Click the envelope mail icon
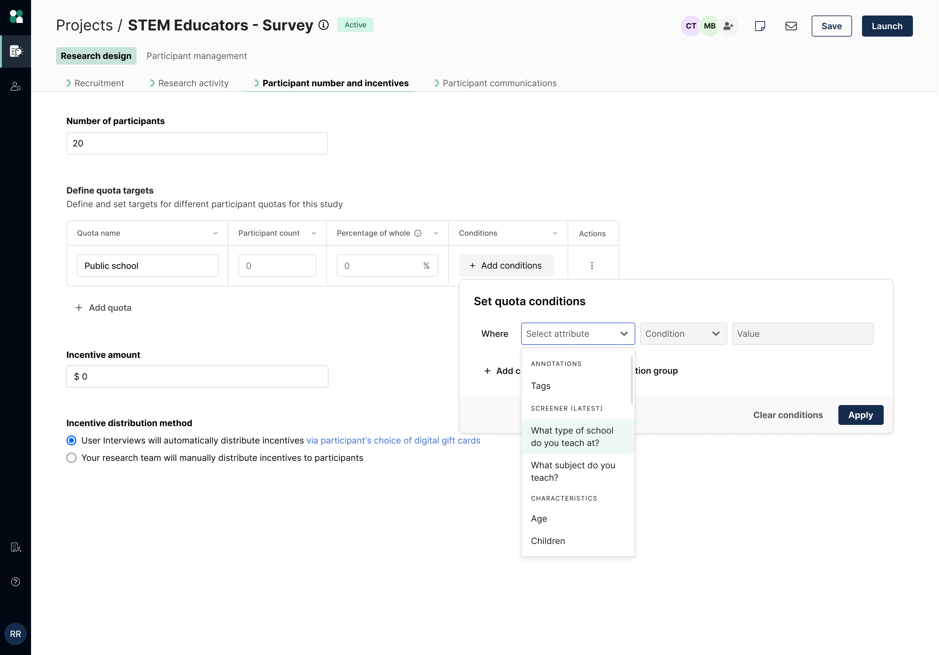The image size is (939, 655). [791, 26]
